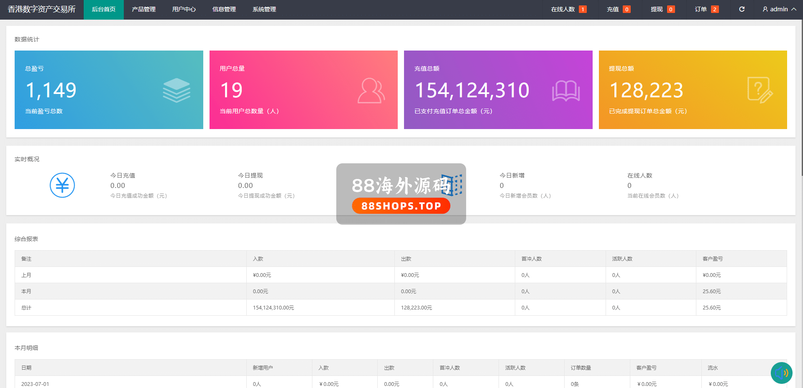This screenshot has width=803, height=388.
Task: Open the 用户中心 menu
Action: pos(184,9)
